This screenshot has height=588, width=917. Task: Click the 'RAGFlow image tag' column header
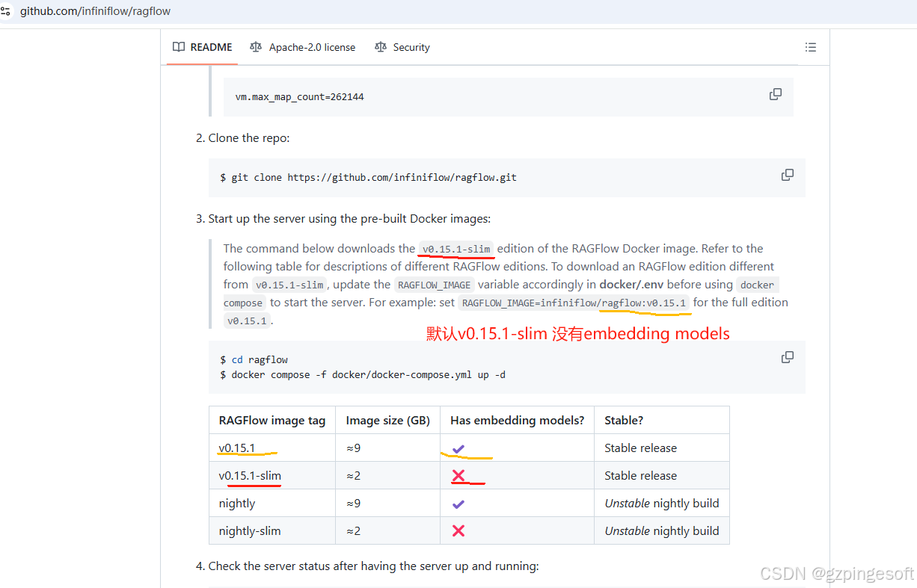coord(272,420)
